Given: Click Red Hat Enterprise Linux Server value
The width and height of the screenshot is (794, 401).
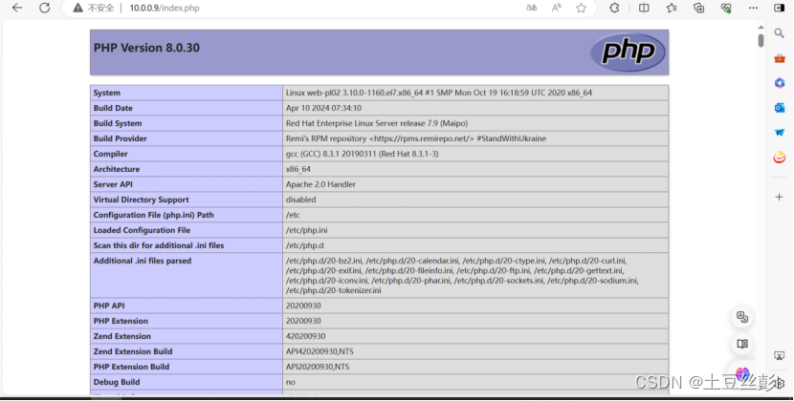Looking at the screenshot, I should [x=377, y=123].
